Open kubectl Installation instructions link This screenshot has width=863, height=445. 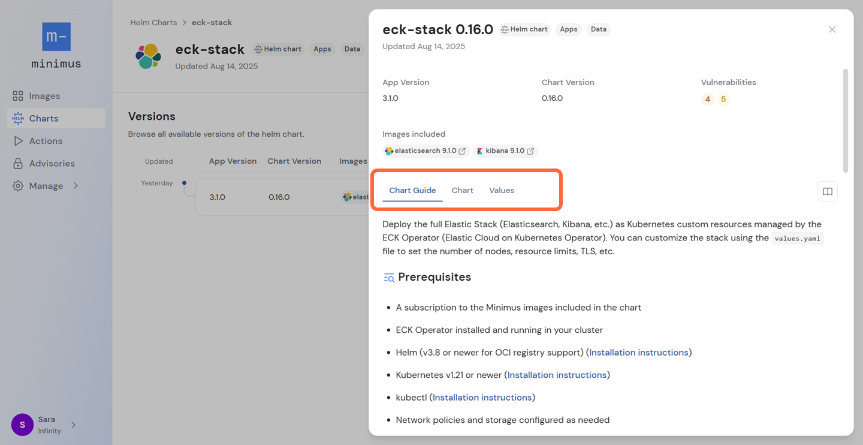(x=482, y=398)
